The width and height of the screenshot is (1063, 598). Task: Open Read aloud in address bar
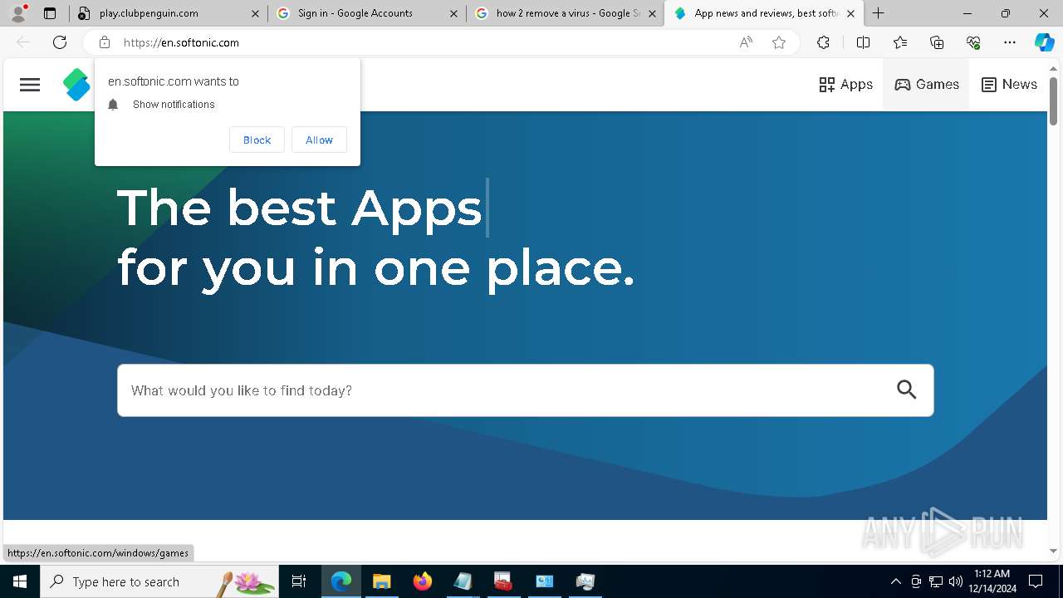[746, 42]
